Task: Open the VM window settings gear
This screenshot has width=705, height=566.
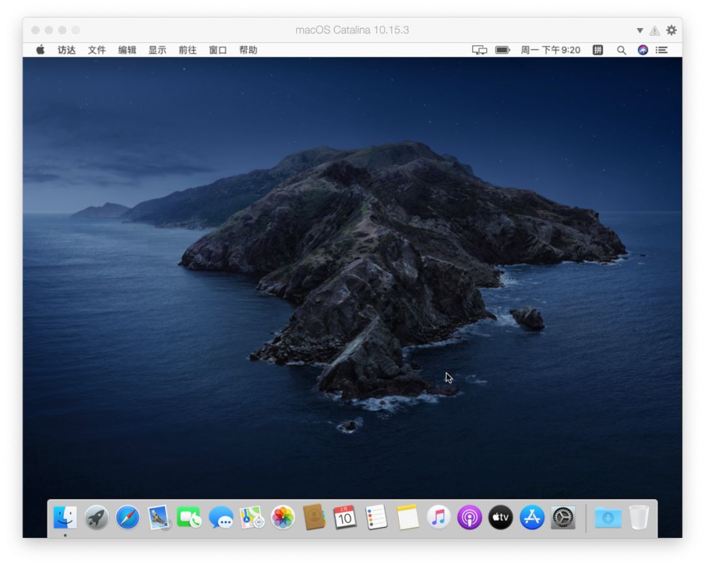Action: pyautogui.click(x=671, y=30)
